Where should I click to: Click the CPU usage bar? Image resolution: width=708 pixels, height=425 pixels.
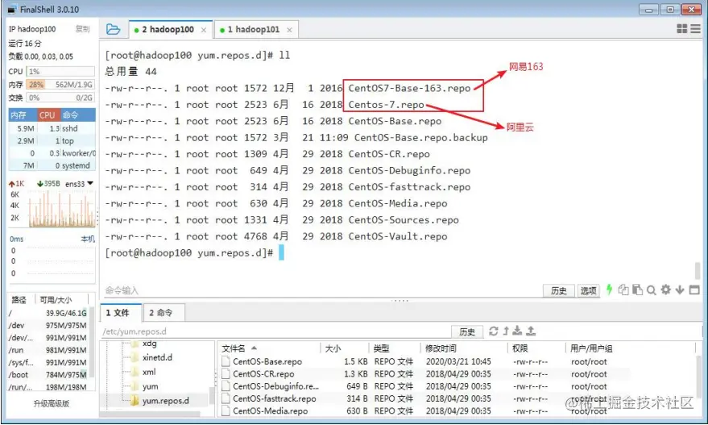pos(60,72)
